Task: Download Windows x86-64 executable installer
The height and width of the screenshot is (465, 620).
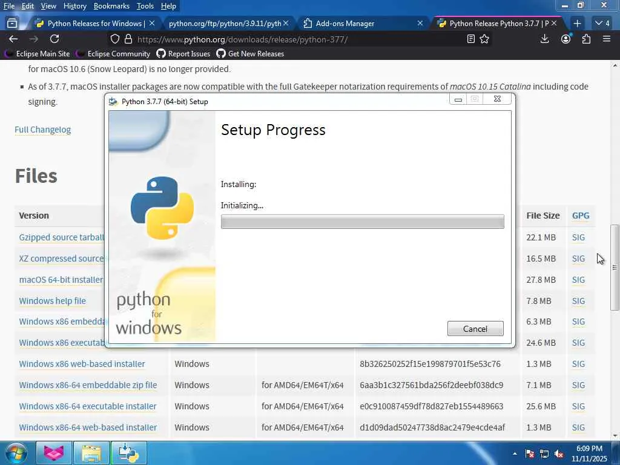Action: (x=88, y=406)
